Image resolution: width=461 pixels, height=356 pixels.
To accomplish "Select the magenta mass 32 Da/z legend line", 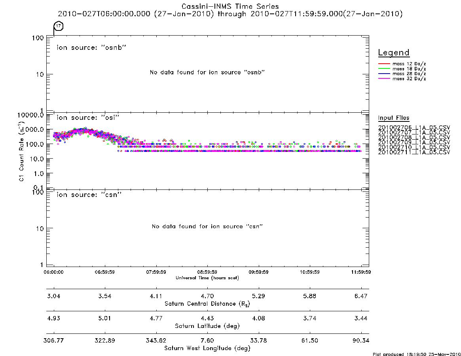I will [x=384, y=79].
